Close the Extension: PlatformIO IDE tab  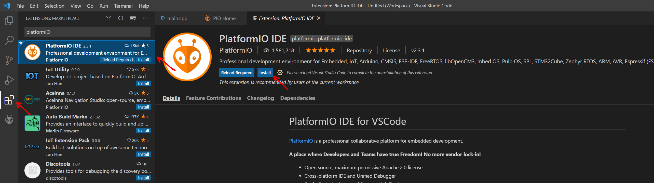[319, 18]
